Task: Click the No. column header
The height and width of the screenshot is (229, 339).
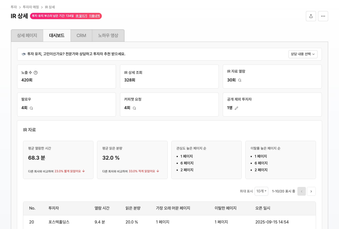Action: [32, 208]
